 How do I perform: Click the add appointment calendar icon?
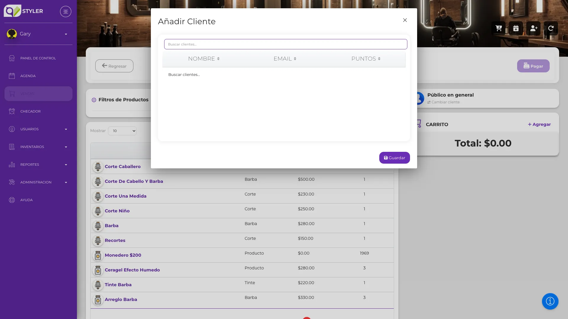point(516,28)
